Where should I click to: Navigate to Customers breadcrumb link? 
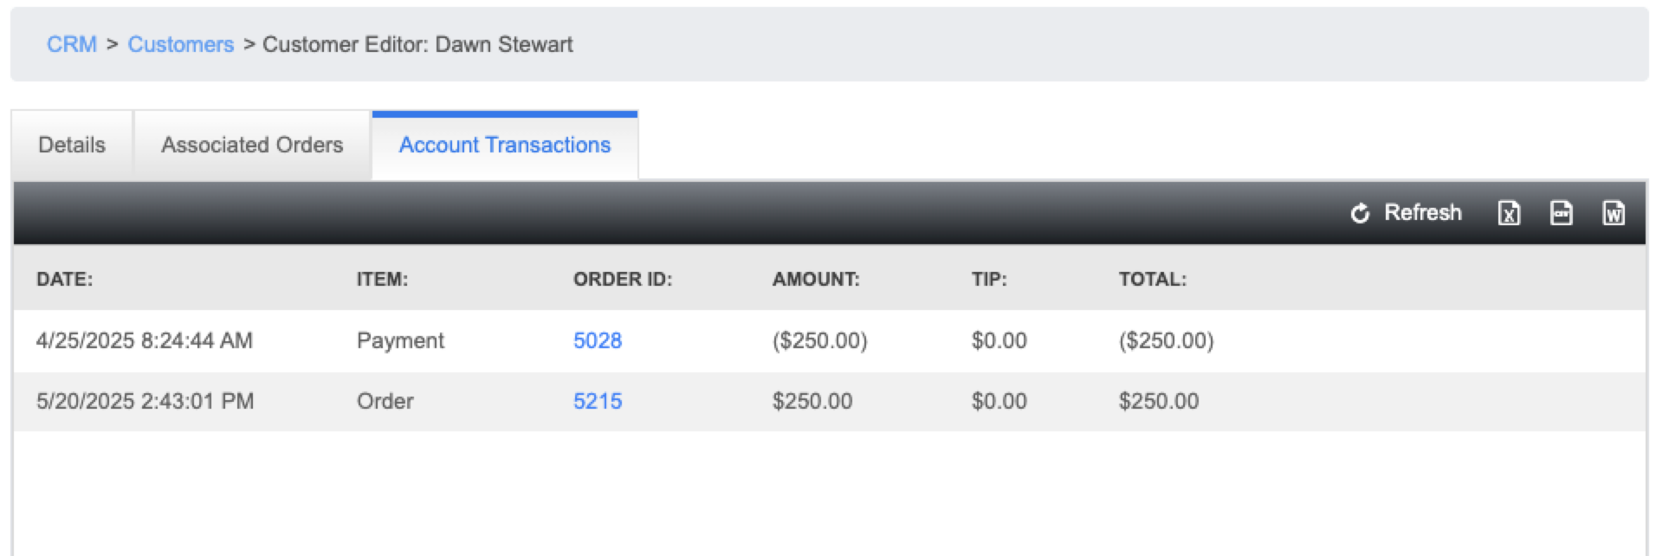point(181,44)
